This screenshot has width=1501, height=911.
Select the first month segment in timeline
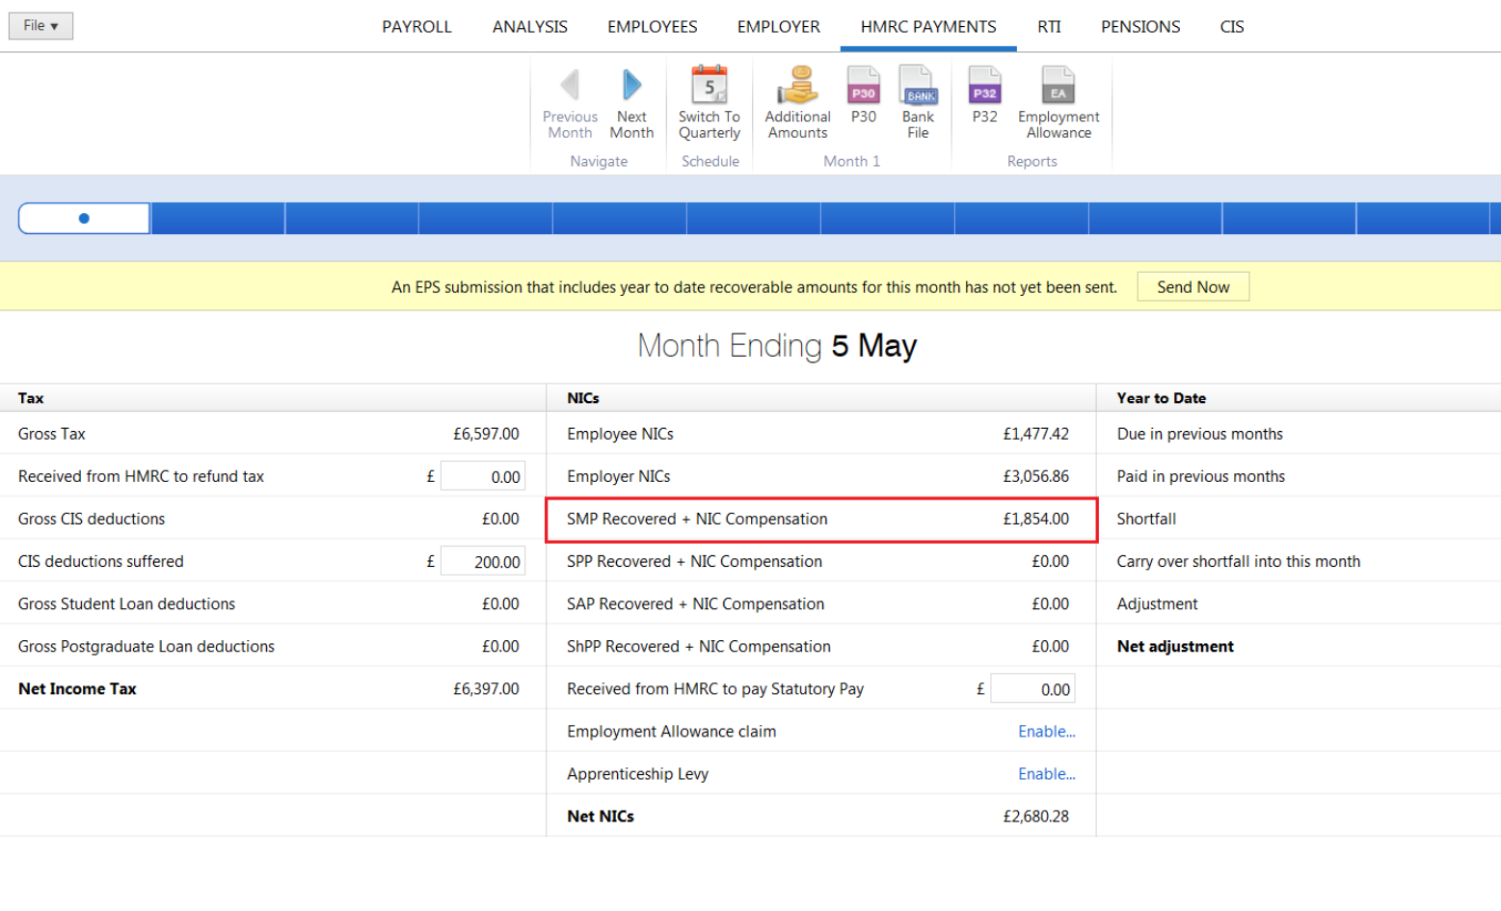click(x=84, y=218)
